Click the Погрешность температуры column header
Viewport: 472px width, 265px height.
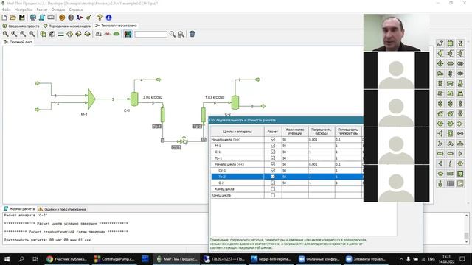coord(348,132)
